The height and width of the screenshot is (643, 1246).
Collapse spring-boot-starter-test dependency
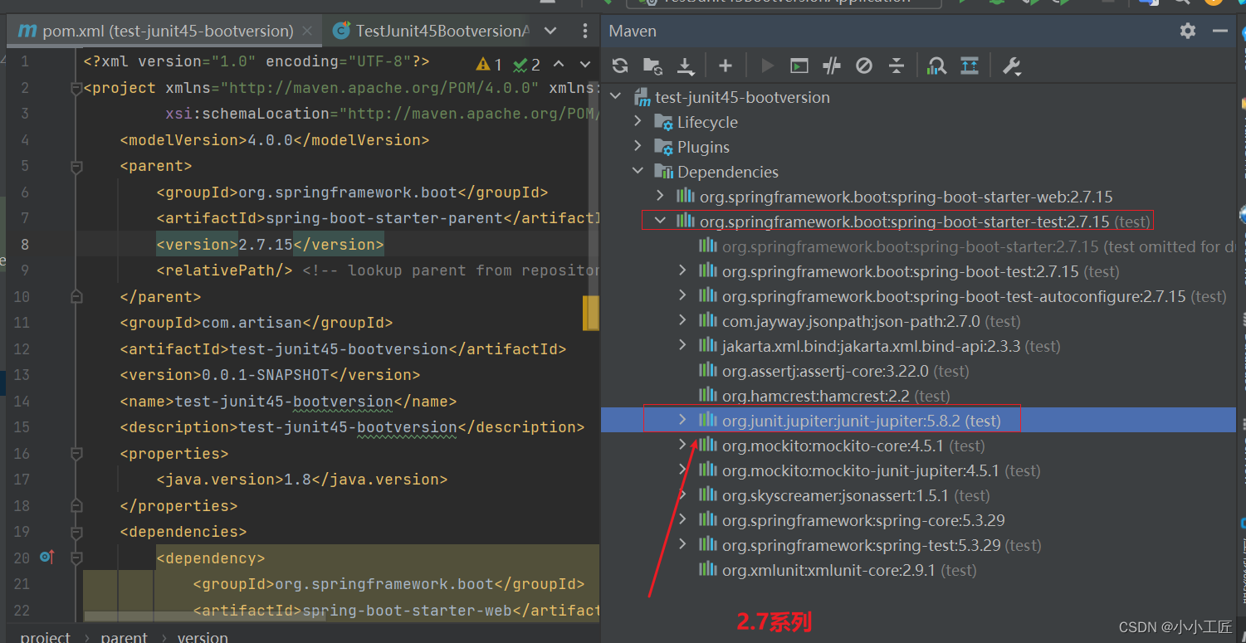661,221
